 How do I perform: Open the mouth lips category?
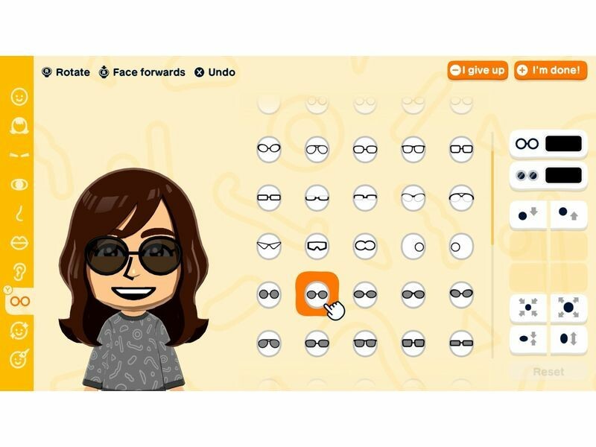click(x=19, y=243)
